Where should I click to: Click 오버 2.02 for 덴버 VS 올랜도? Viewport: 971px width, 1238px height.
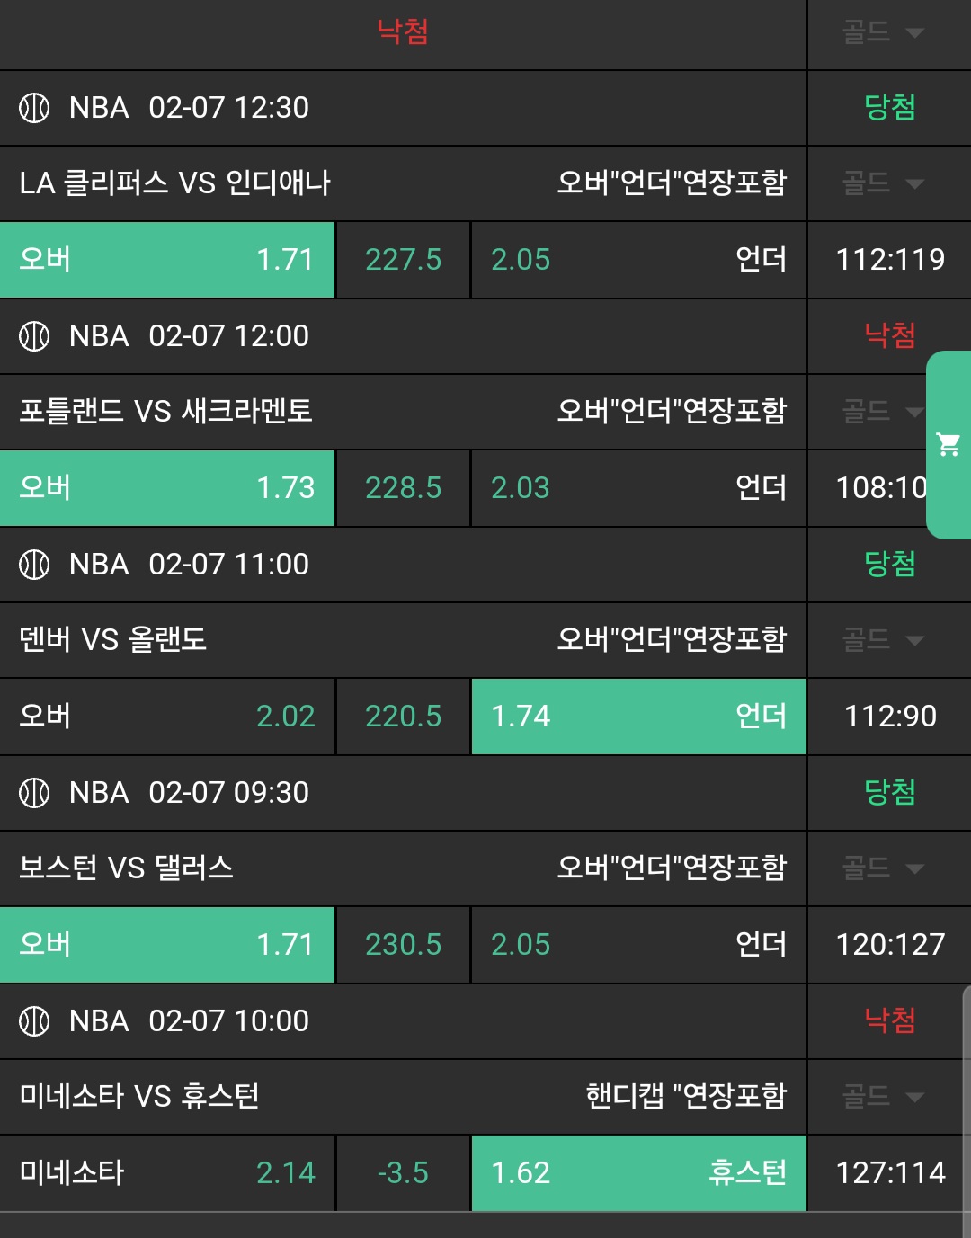coord(167,717)
